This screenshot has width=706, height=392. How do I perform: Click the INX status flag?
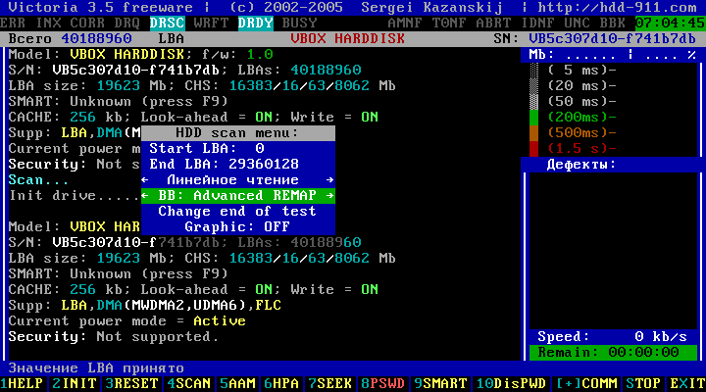(x=49, y=23)
